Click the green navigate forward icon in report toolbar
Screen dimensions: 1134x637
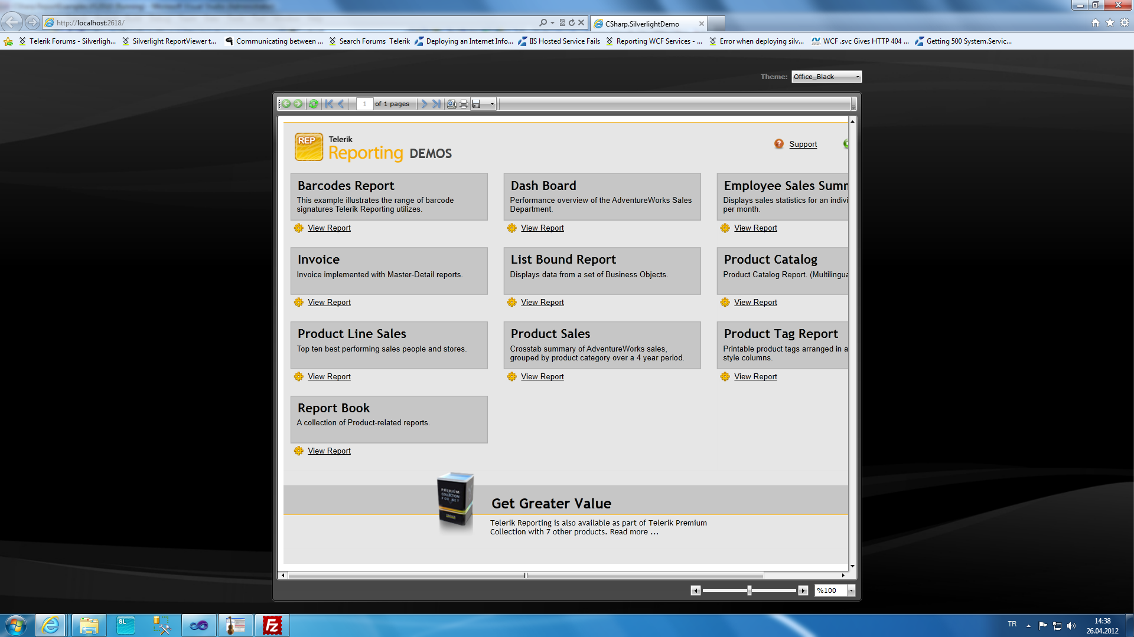click(x=298, y=104)
